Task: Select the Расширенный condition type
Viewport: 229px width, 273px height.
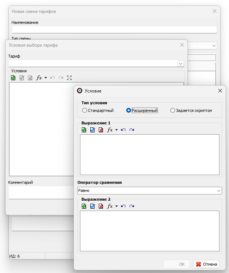Action: [142, 110]
